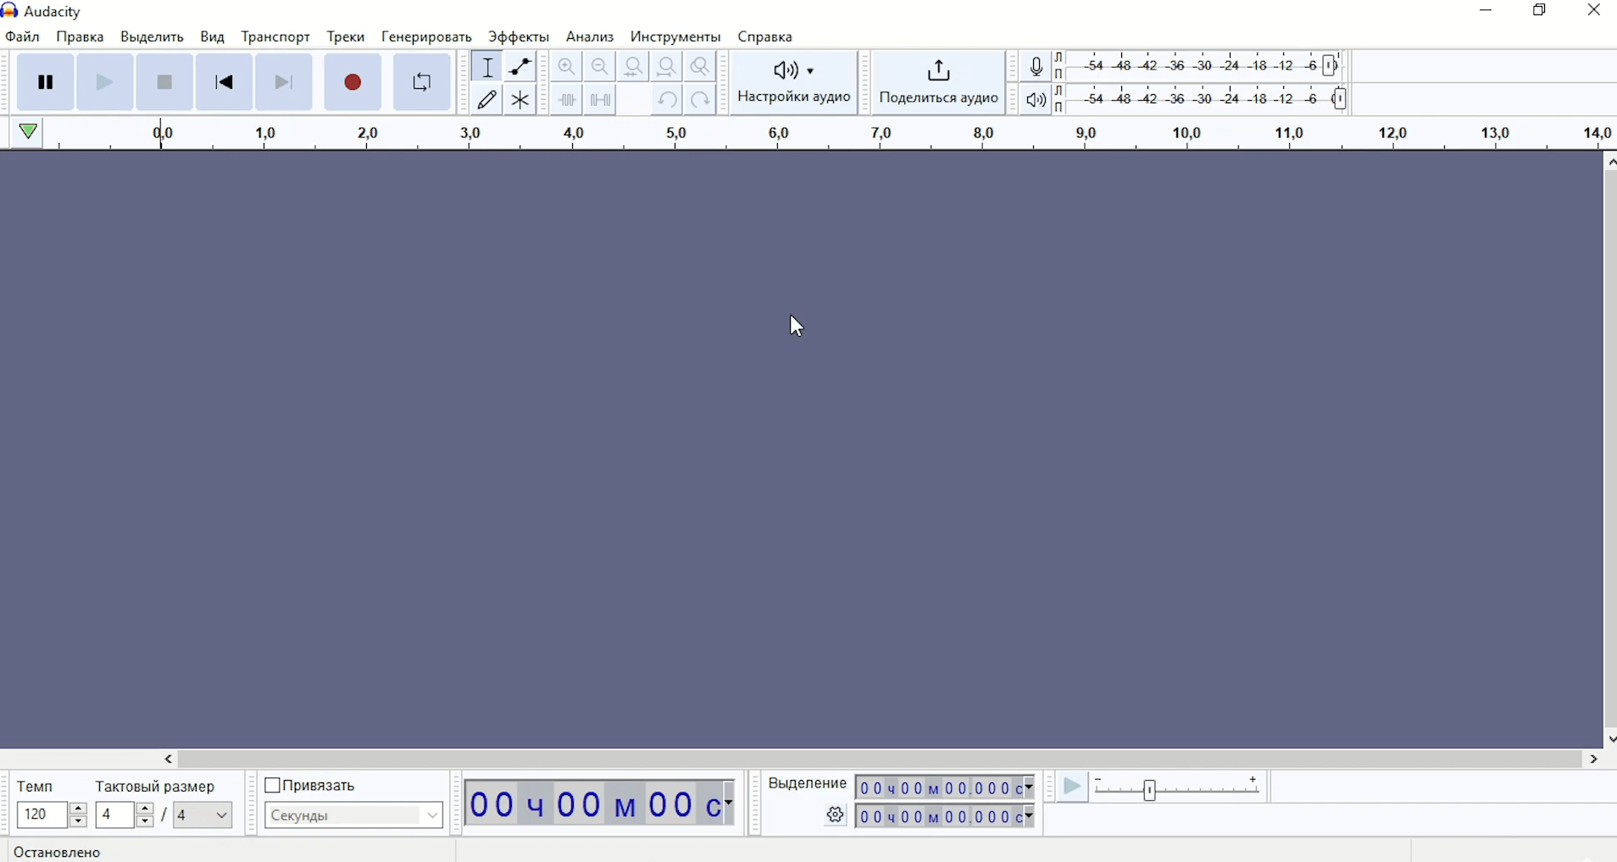
Task: Toggle the loop playback button
Action: coord(421,83)
